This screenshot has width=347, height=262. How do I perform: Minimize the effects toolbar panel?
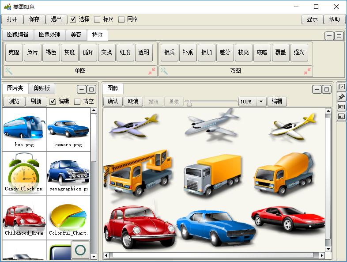329,36
